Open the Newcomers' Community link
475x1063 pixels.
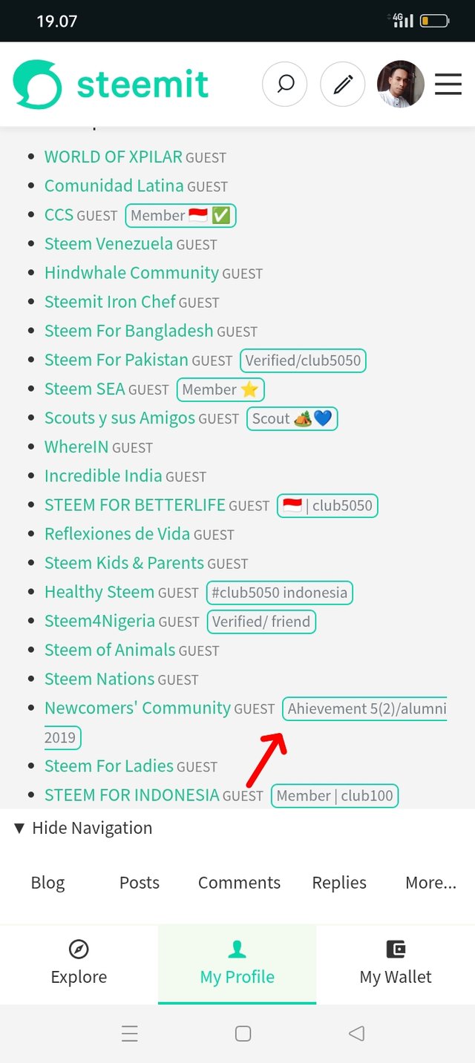[137, 708]
